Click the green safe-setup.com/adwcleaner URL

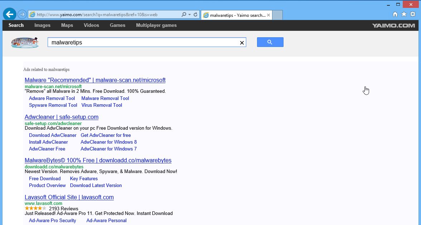point(53,123)
